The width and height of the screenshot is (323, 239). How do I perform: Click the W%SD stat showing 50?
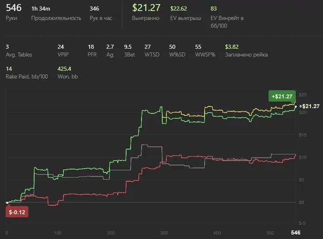click(x=177, y=51)
